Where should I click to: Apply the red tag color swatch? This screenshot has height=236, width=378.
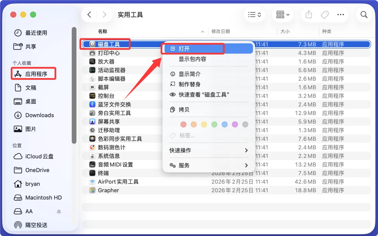pos(183,125)
